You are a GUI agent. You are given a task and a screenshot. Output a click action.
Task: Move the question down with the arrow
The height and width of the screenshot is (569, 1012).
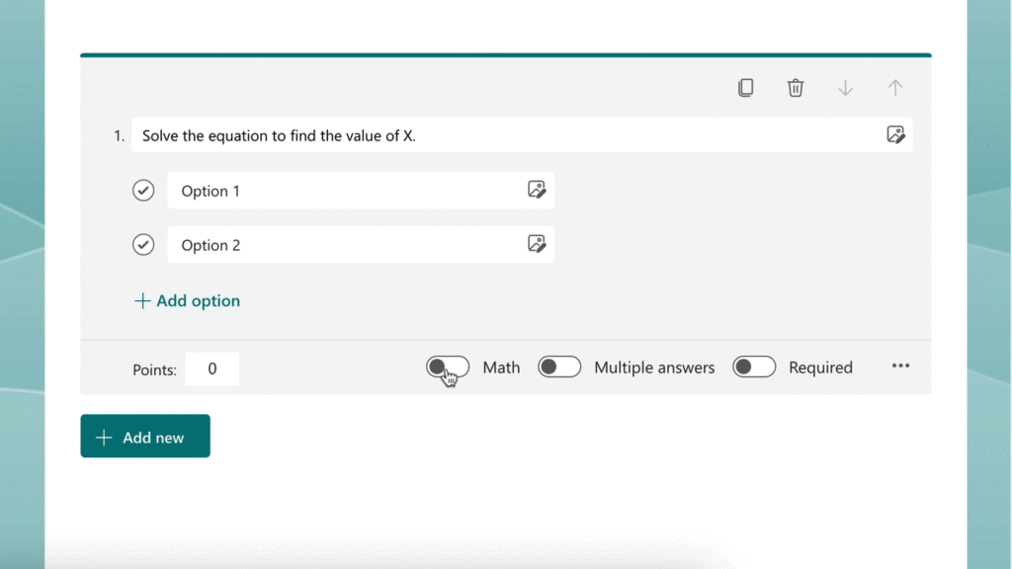845,87
